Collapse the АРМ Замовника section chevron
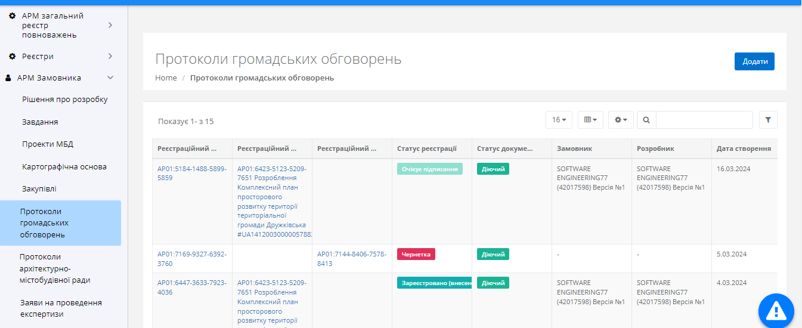 click(x=110, y=78)
